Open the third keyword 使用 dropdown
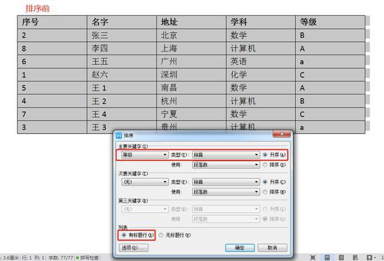The image size is (384, 261). [226, 219]
